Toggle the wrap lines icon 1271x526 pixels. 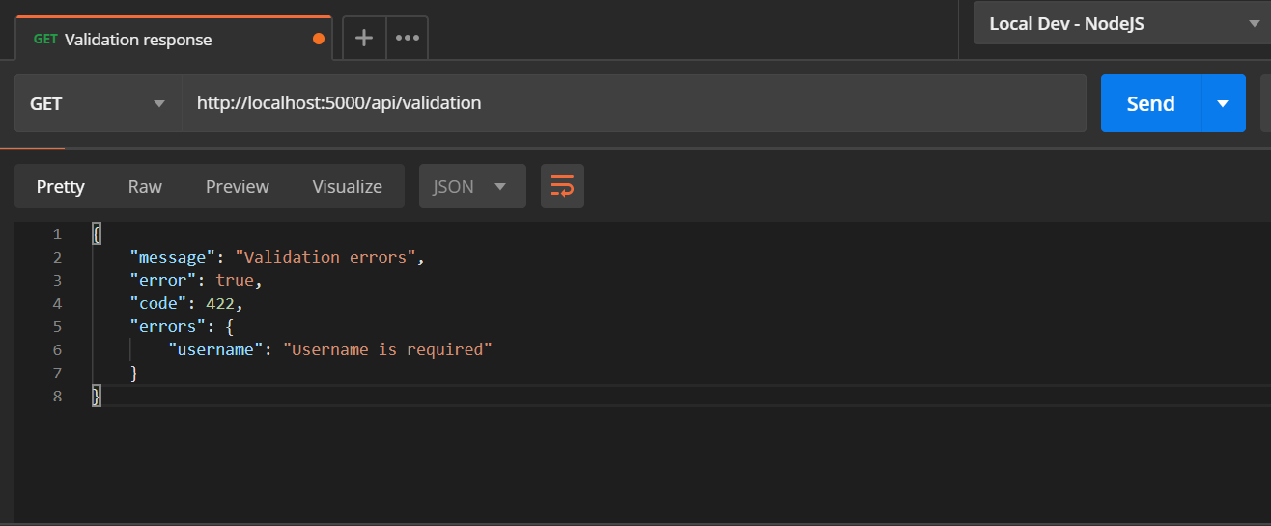tap(562, 186)
